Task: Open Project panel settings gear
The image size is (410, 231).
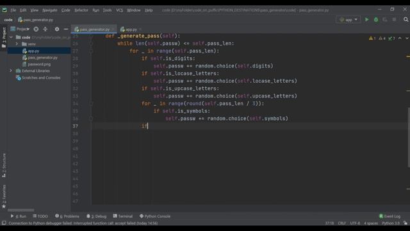Action: click(x=57, y=29)
